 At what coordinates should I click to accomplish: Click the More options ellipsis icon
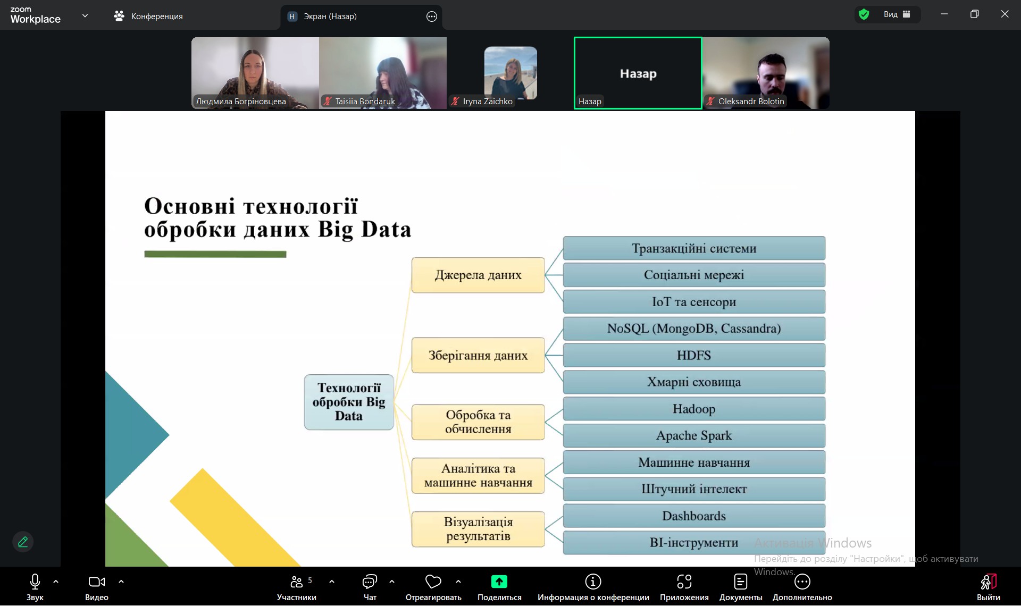coord(802,582)
